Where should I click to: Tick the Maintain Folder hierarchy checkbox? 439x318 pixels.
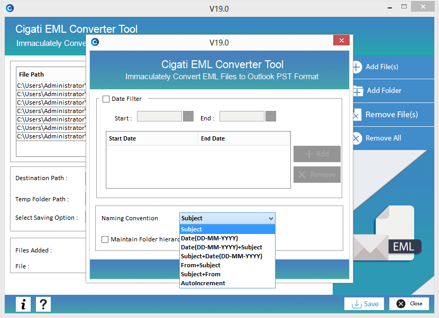[x=105, y=239]
